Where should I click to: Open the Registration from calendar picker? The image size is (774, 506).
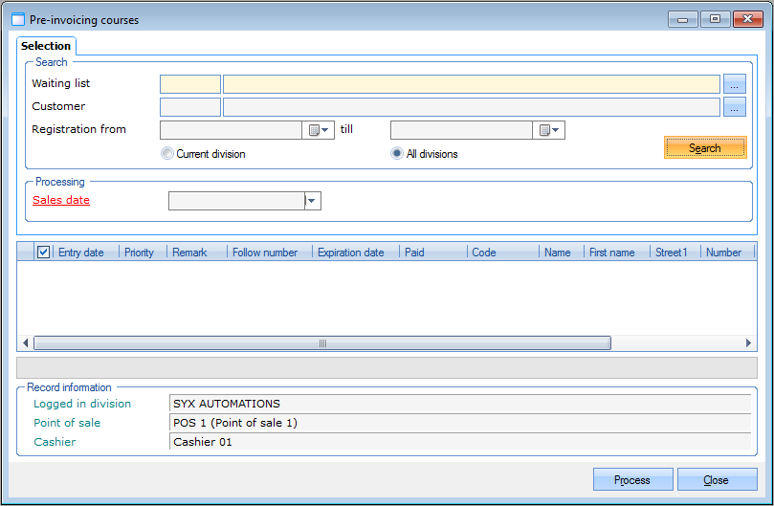tap(319, 130)
